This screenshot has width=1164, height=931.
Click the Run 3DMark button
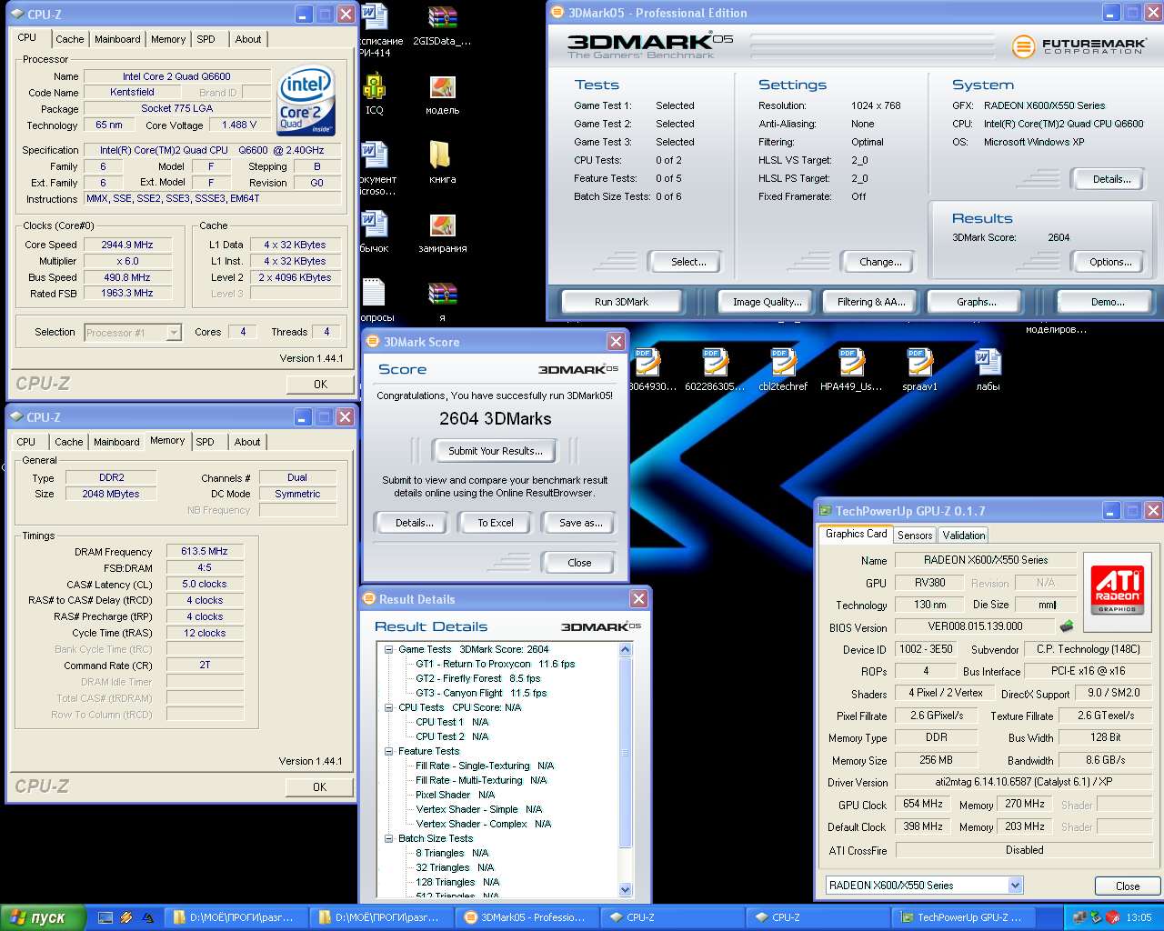622,302
